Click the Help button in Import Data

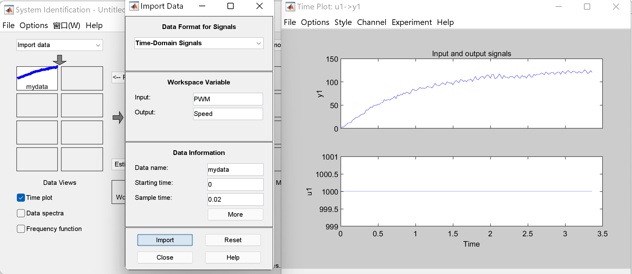click(233, 257)
